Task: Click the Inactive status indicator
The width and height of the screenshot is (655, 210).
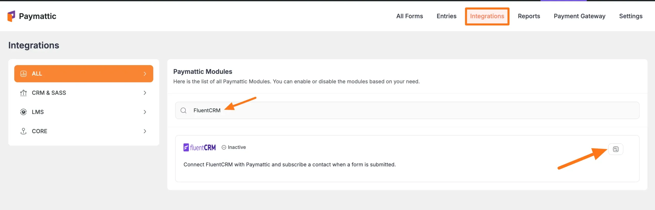Action: point(236,147)
